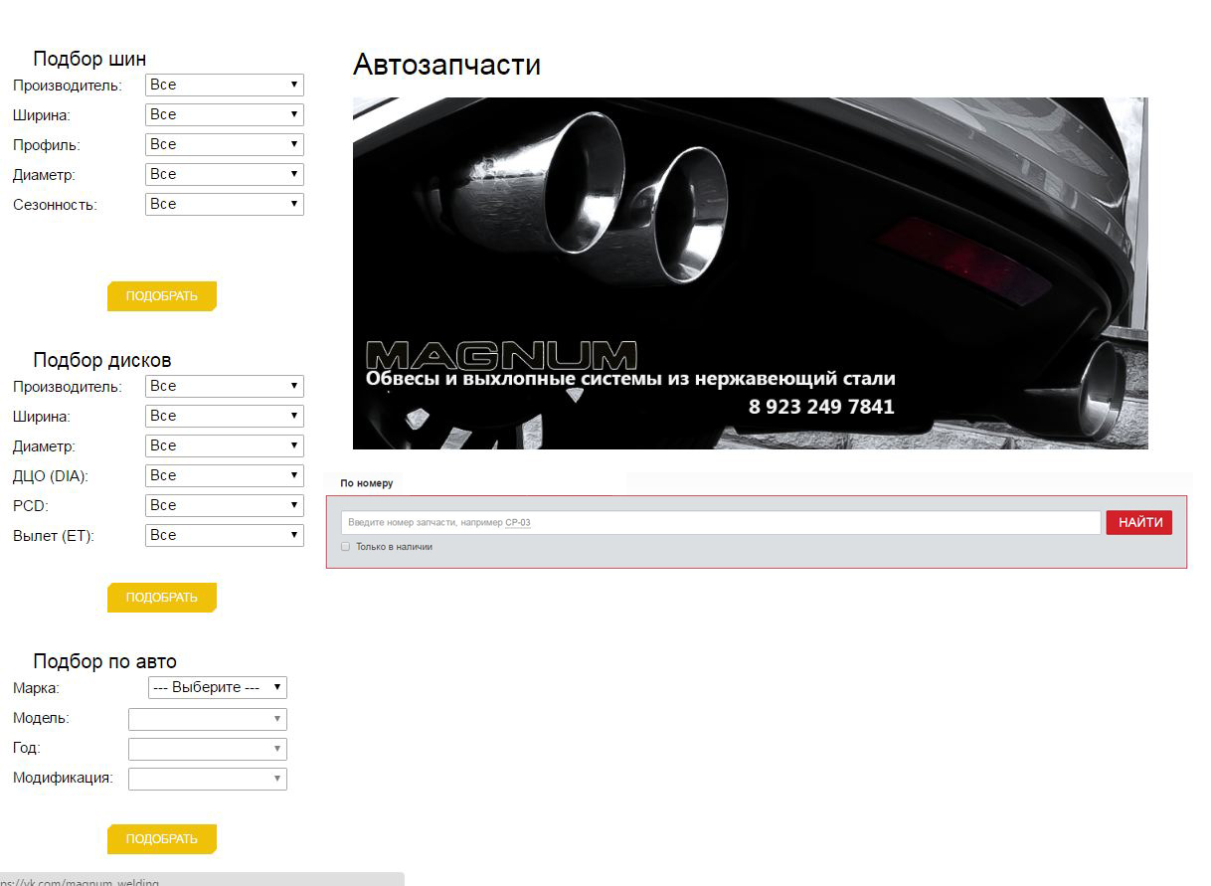Choose car make in Марка dropdown

217,688
